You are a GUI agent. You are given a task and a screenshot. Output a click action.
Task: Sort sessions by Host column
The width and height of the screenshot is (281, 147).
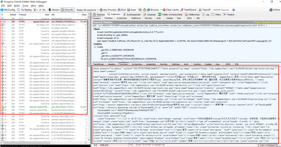47,15
